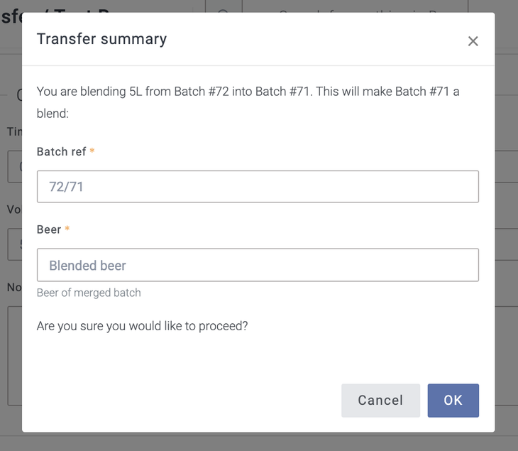This screenshot has width=518, height=451.
Task: Click the search magnifier icon in header
Action: (x=223, y=7)
